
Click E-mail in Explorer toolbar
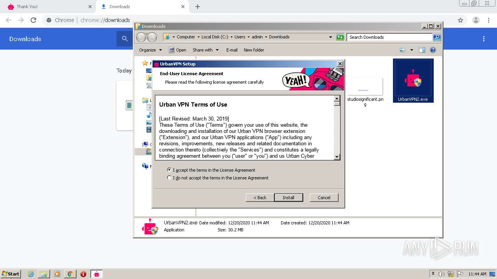click(232, 50)
